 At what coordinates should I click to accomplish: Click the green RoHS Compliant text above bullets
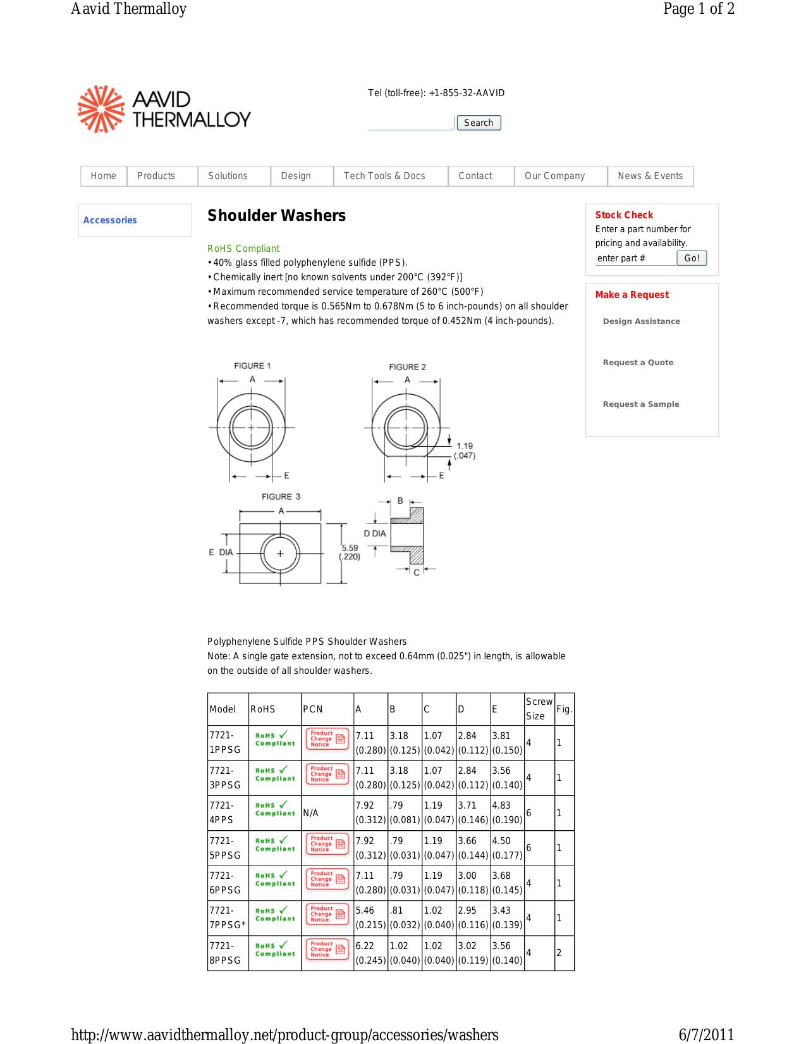point(243,249)
